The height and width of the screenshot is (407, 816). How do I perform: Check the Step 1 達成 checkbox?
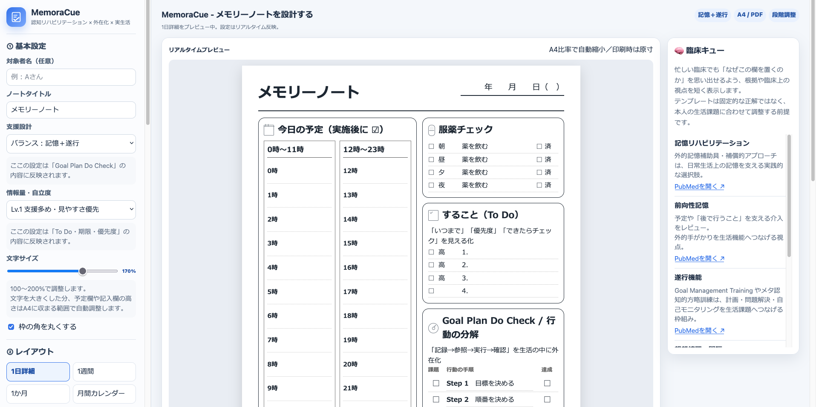pyautogui.click(x=547, y=383)
